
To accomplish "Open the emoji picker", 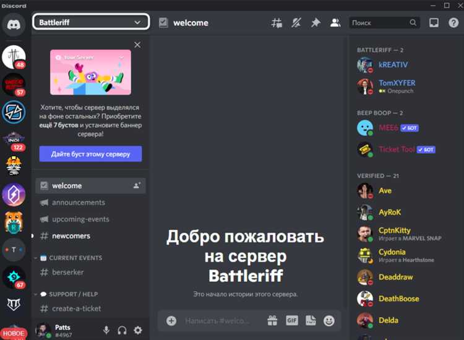I will pos(329,321).
